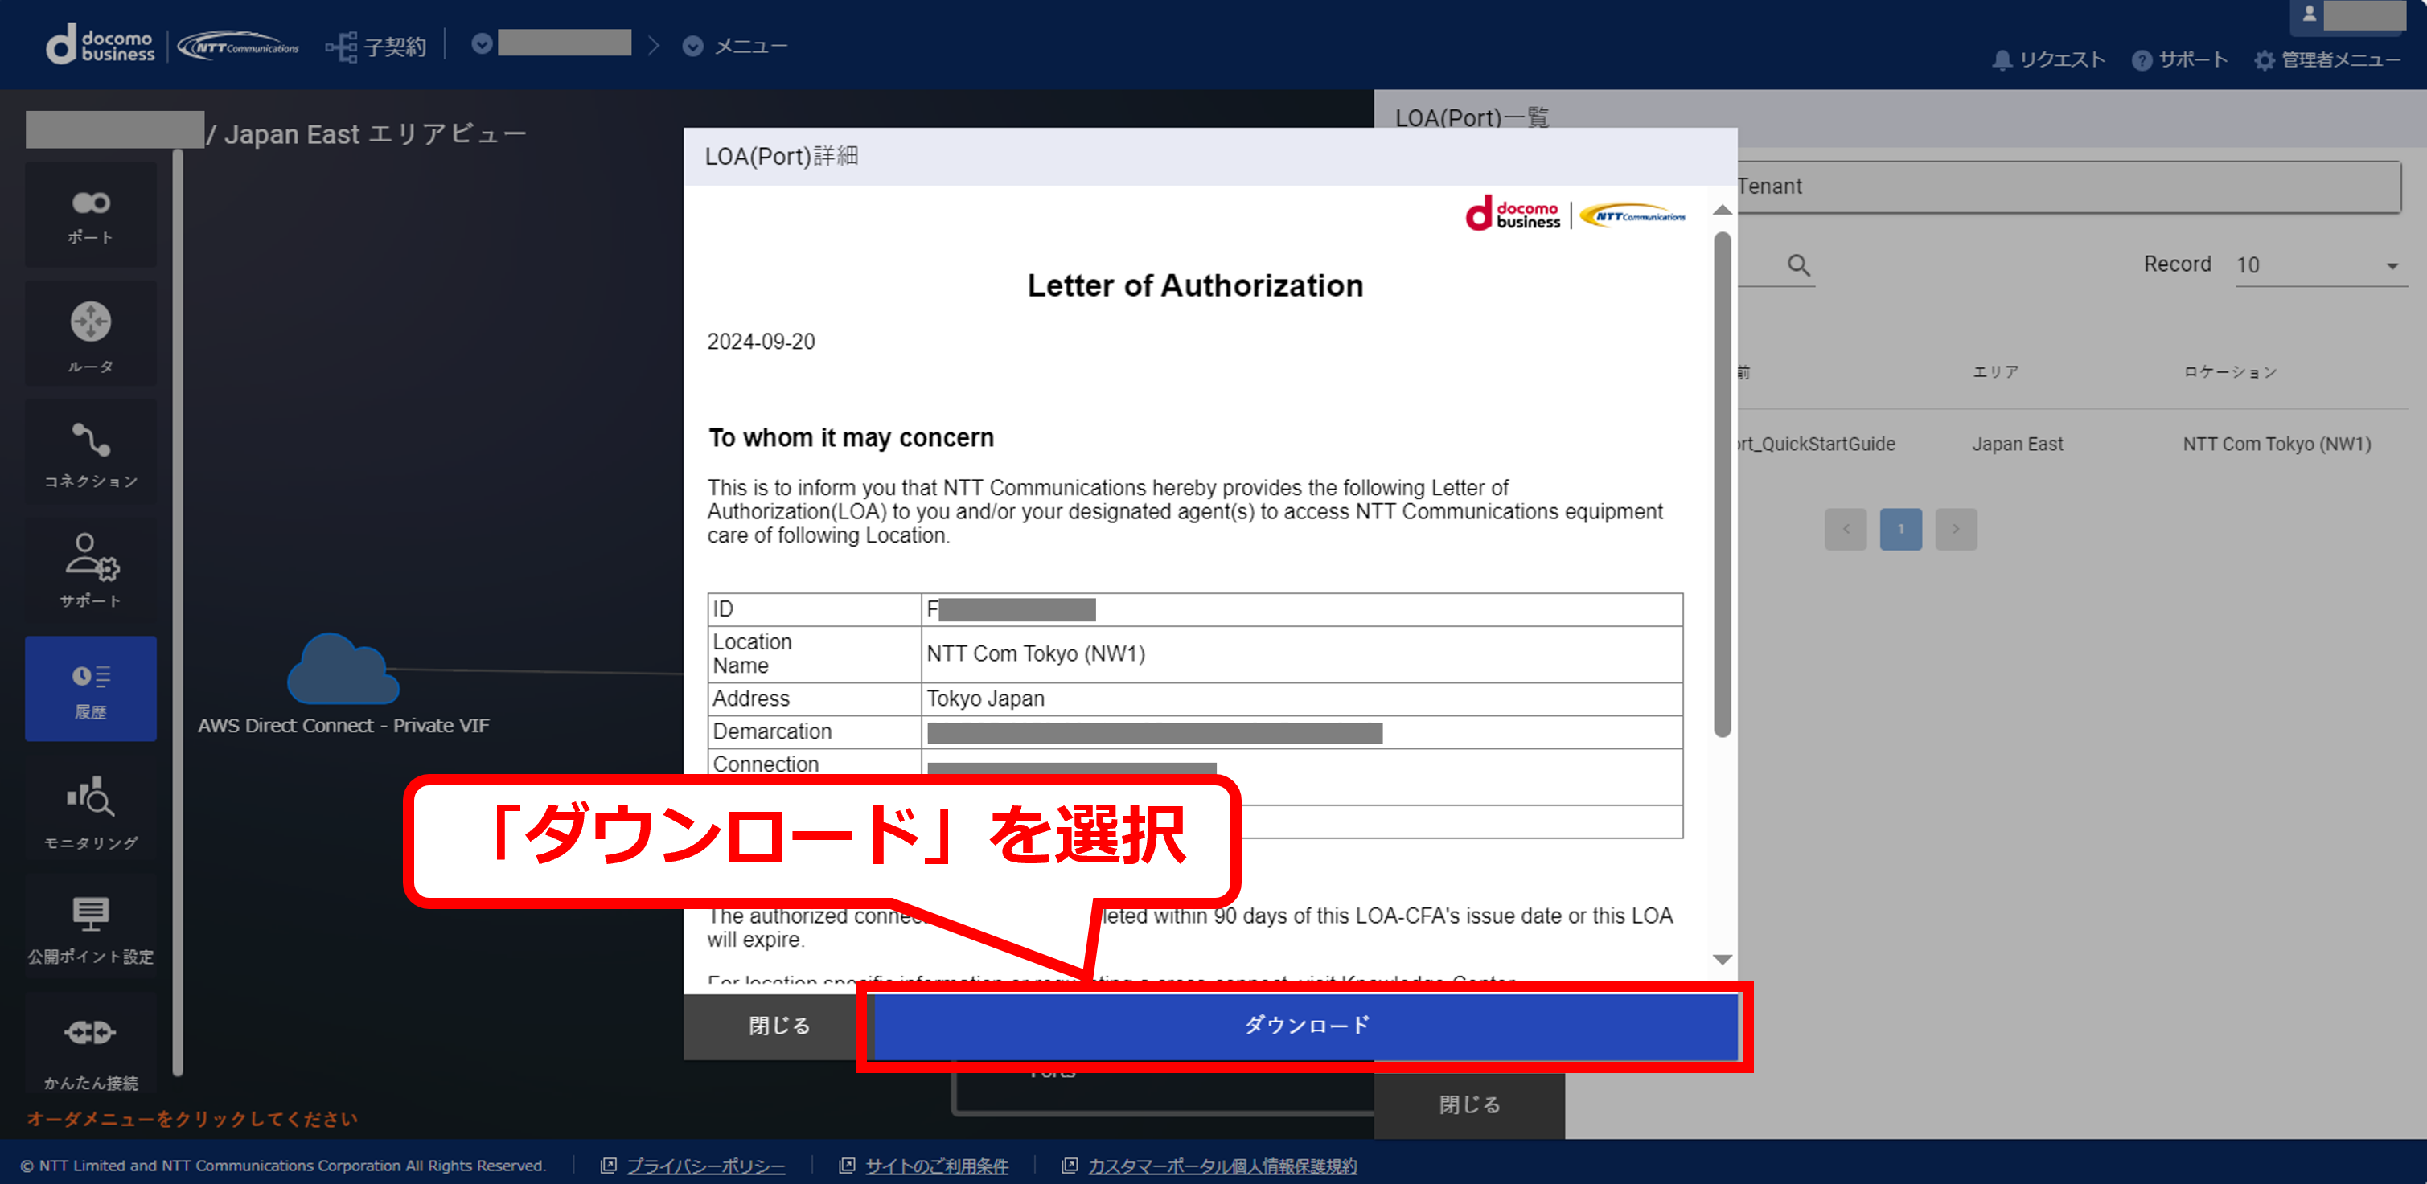Click the external-link icon beside プライバシーポリシー
The image size is (2427, 1184).
coord(609,1166)
